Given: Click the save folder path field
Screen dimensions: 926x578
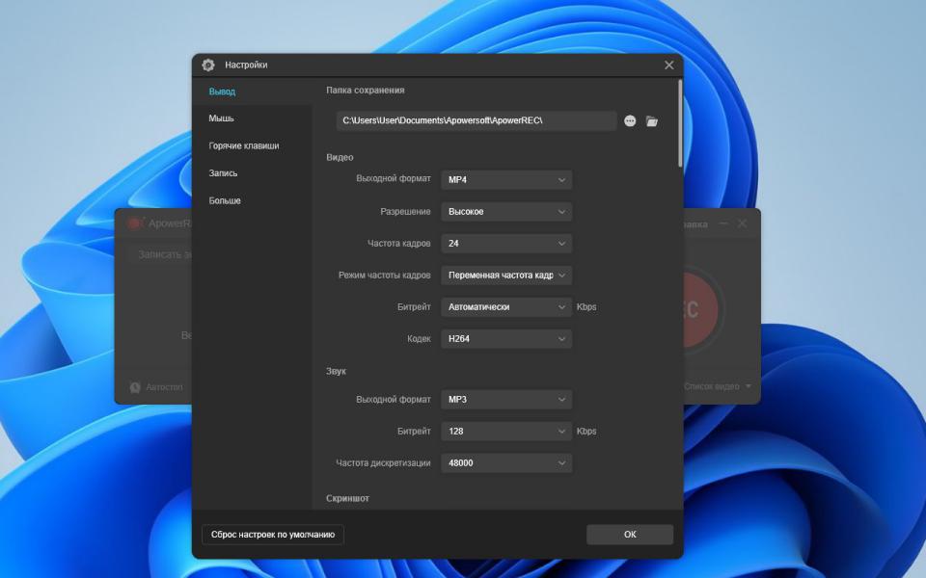Looking at the screenshot, I should [476, 121].
